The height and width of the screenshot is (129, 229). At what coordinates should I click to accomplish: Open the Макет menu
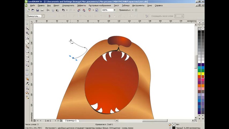tap(56, 5)
